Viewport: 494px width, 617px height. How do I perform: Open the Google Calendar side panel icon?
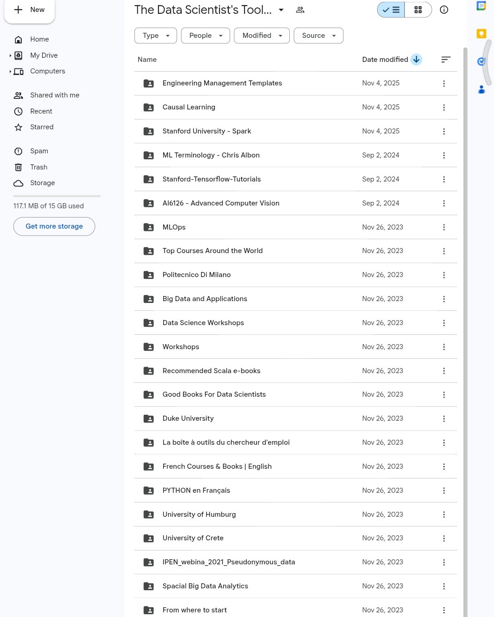[x=481, y=6]
